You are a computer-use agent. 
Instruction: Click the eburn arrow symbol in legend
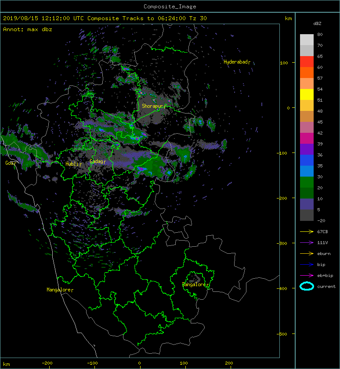(307, 254)
